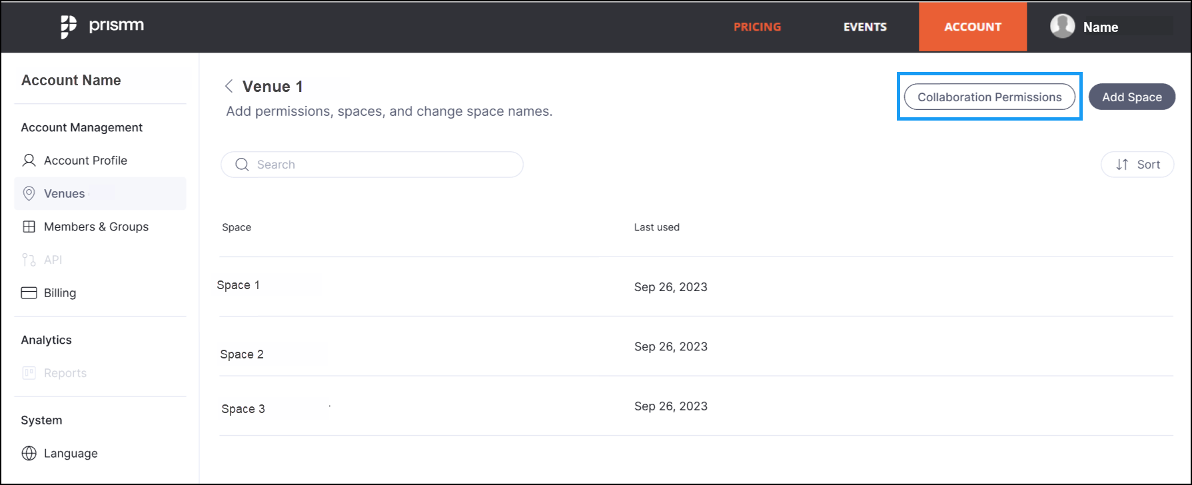Click the user avatar picture
The height and width of the screenshot is (485, 1192).
[1062, 27]
